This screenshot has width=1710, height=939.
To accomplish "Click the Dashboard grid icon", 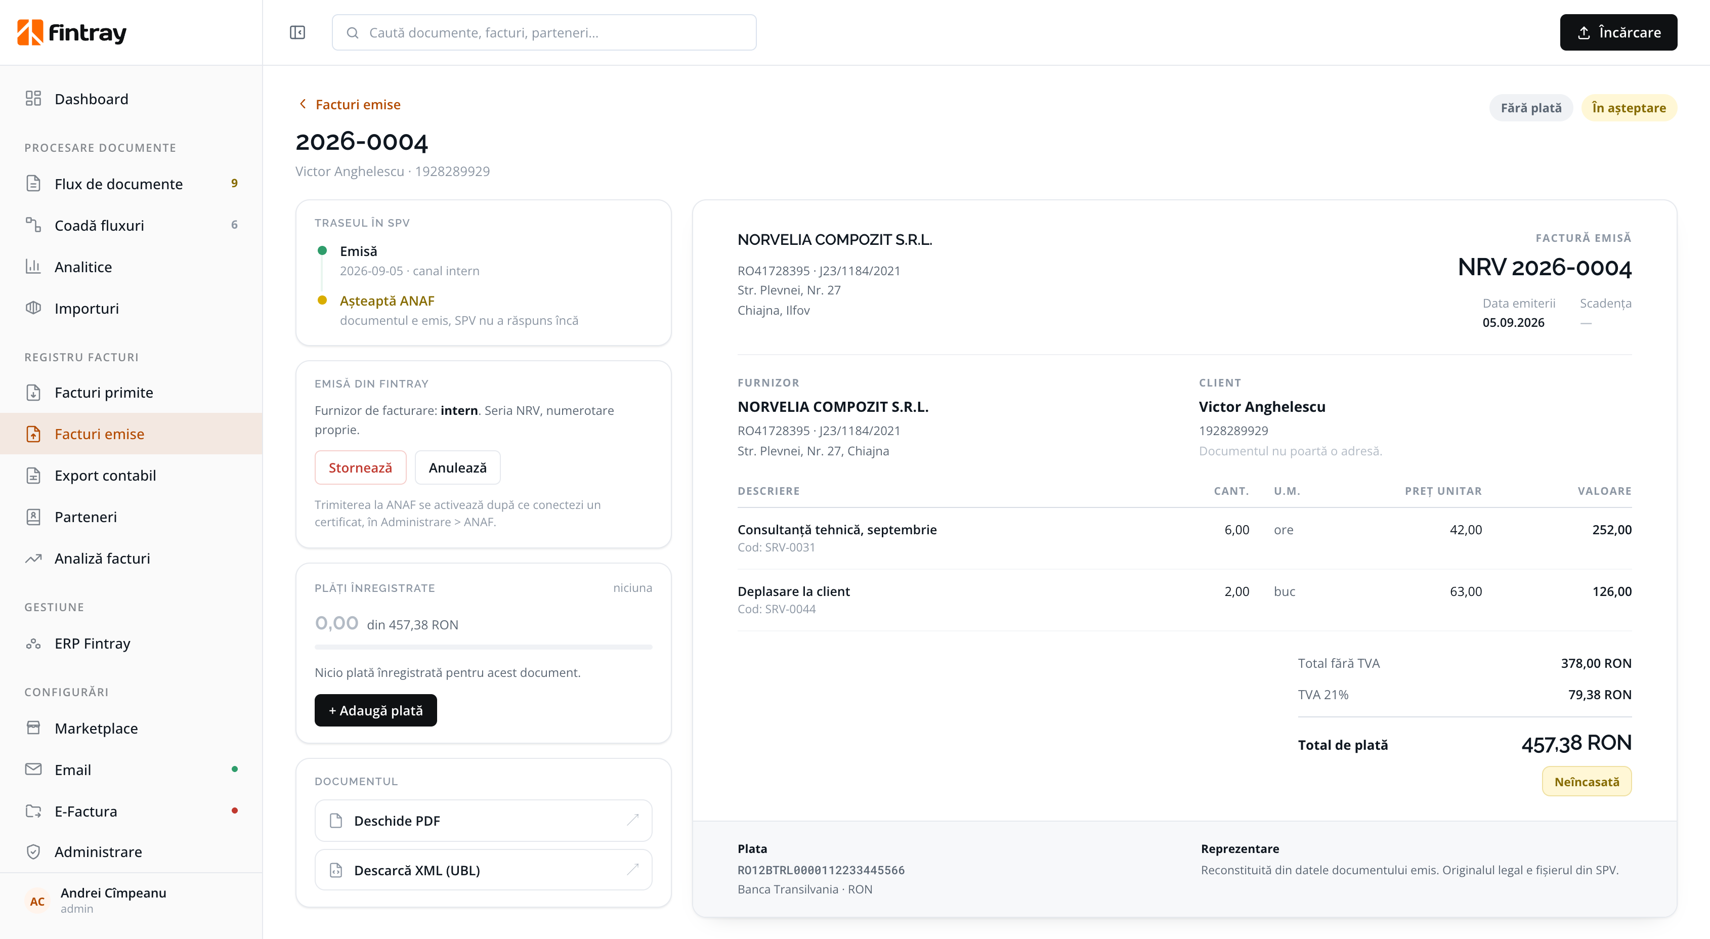I will [x=33, y=99].
